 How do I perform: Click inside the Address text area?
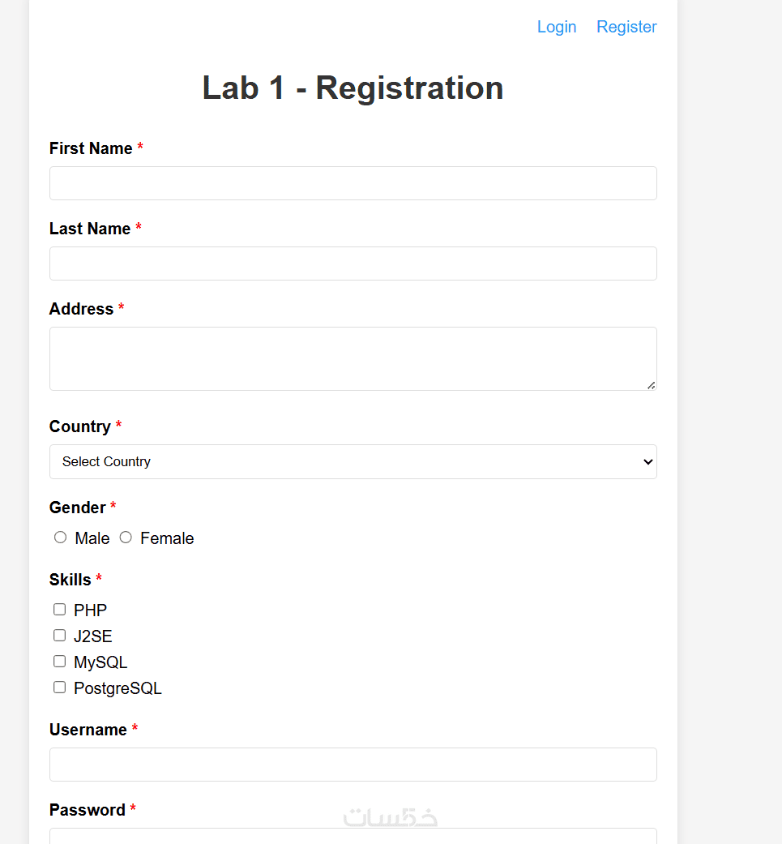click(x=353, y=358)
